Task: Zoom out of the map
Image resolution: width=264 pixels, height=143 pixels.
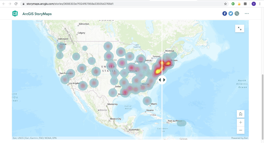Action: 241,130
